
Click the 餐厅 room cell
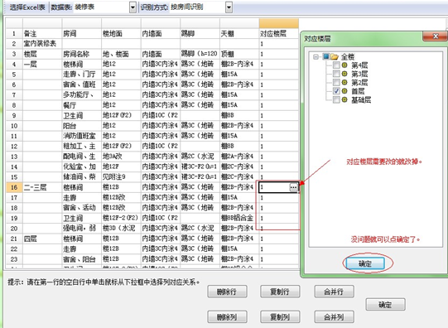82,105
